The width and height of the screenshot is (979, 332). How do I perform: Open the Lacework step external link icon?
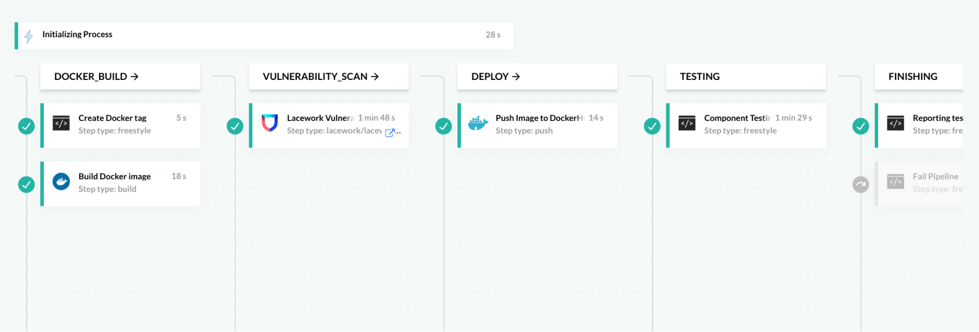pyautogui.click(x=390, y=132)
